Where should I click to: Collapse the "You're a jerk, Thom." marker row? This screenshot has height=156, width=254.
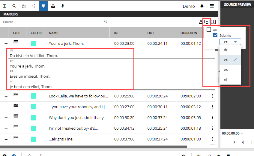[6, 44]
